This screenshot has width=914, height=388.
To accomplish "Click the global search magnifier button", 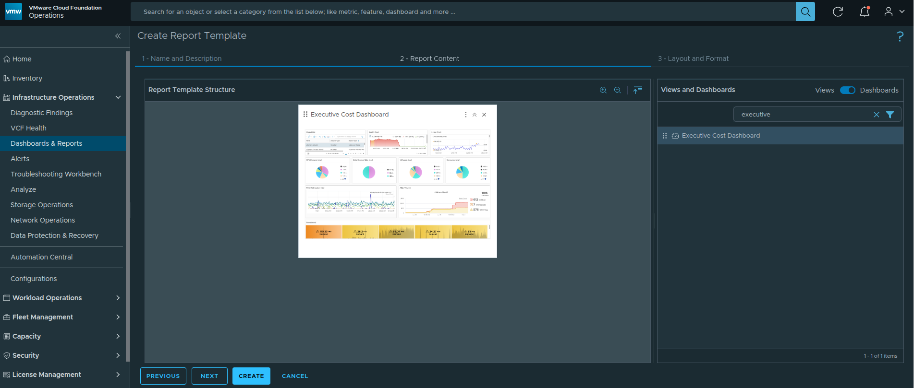I will (x=805, y=12).
